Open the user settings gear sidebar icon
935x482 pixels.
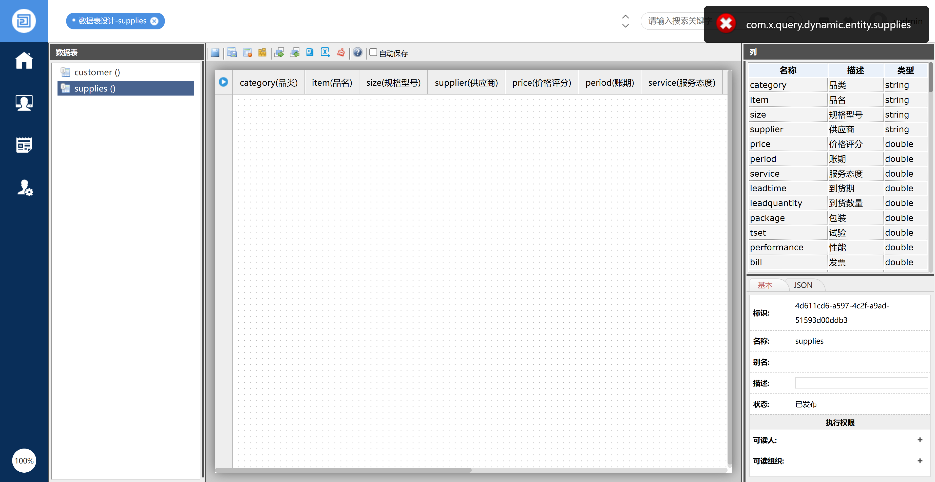click(x=25, y=188)
